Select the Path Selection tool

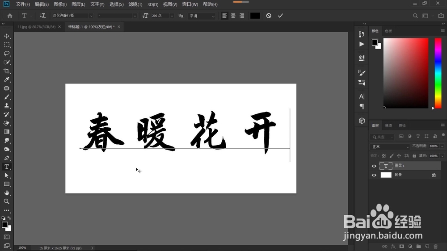click(x=7, y=175)
